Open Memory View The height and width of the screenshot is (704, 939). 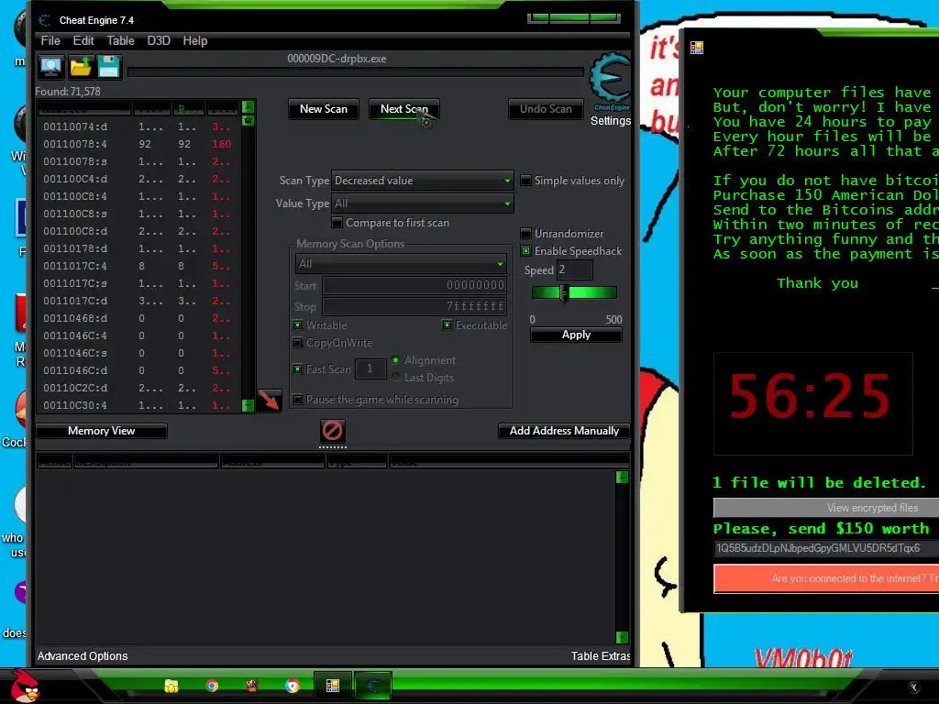point(101,431)
